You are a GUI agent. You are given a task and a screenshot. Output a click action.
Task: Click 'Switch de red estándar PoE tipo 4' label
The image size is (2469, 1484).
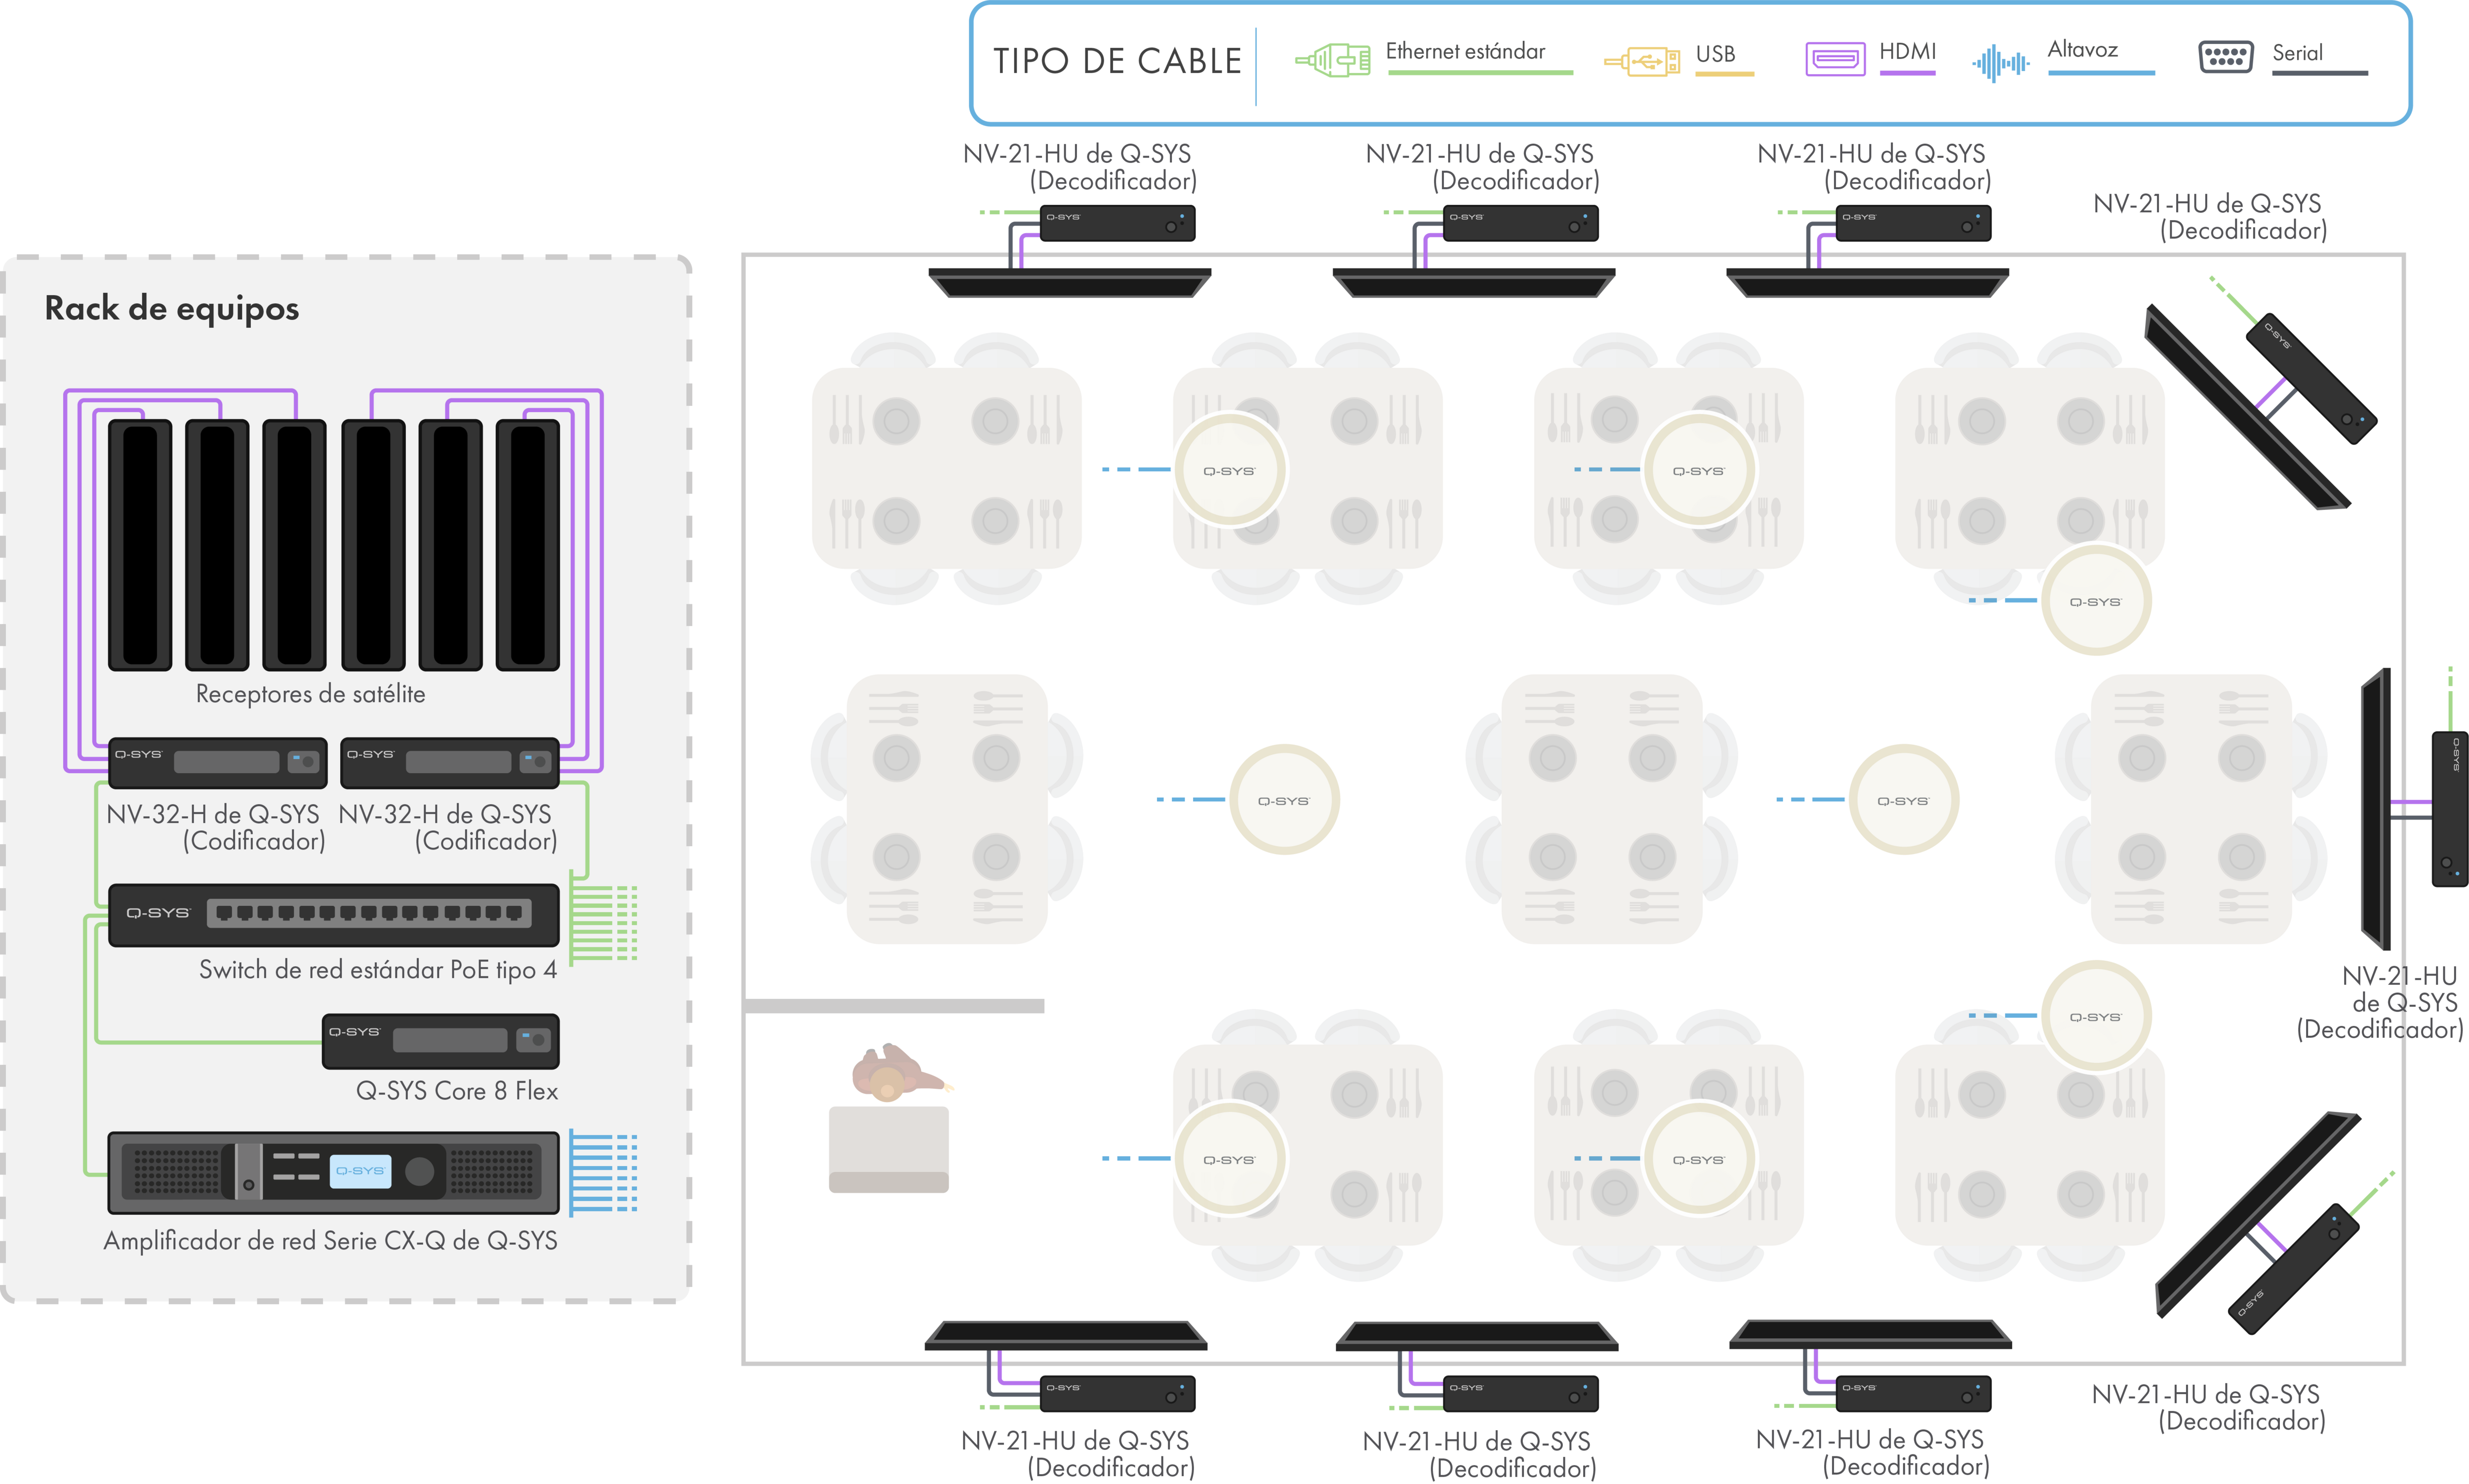pos(378,969)
